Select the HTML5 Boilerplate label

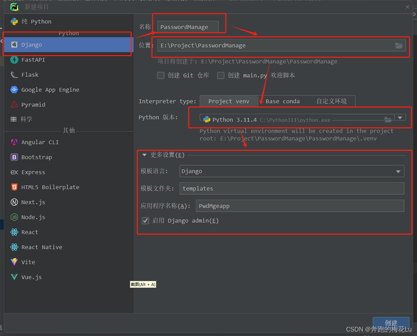[x=50, y=187]
